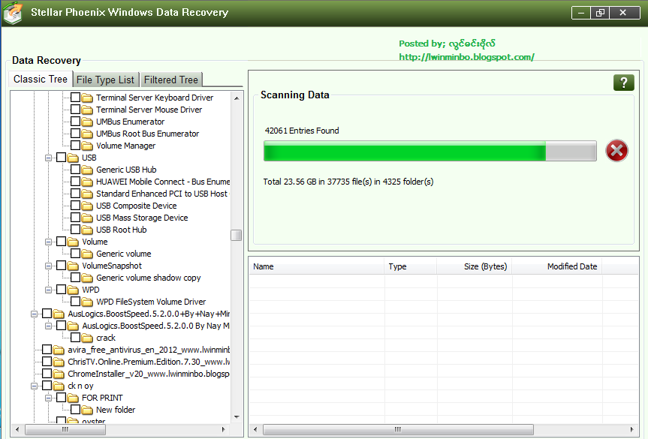
Task: Collapse the WPD tree node
Action: 48,290
